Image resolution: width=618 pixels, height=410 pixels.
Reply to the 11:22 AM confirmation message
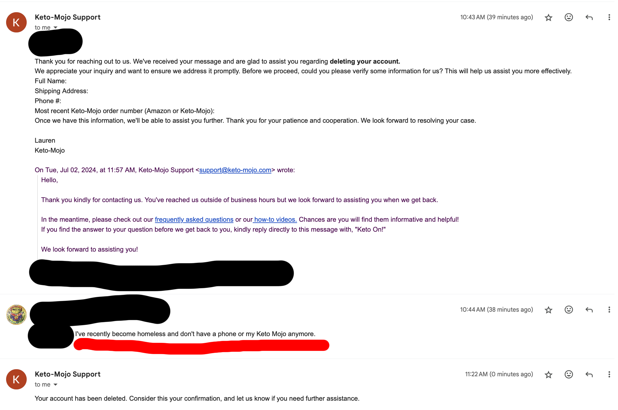(x=589, y=374)
